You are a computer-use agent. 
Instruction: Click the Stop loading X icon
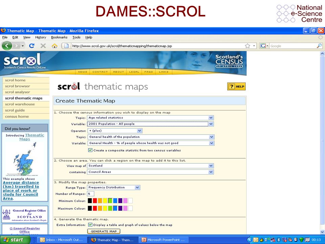(43, 46)
